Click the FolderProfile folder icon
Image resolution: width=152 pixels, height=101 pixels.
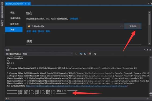29,26
